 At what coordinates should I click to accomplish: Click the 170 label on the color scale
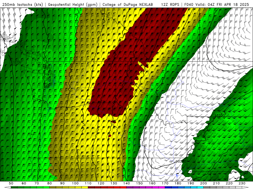pyautogui.click(x=165, y=183)
